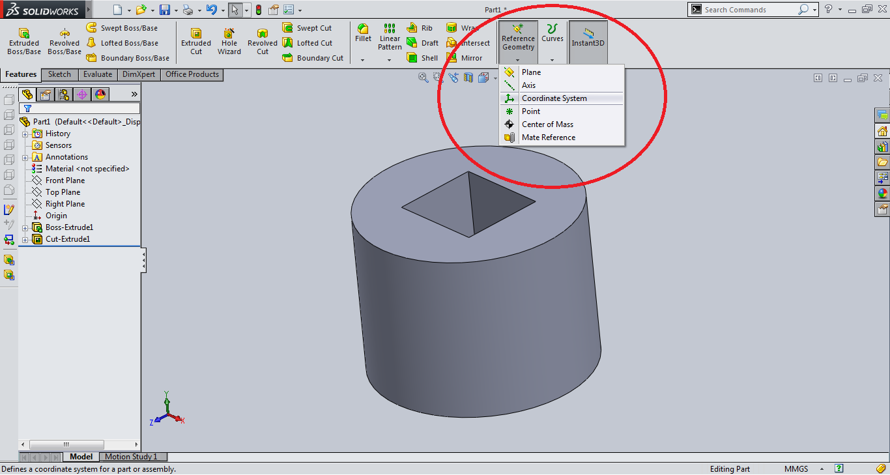Screen dimensions: 890x475
Task: Choose Center of Mass menu entry
Action: [x=562, y=124]
